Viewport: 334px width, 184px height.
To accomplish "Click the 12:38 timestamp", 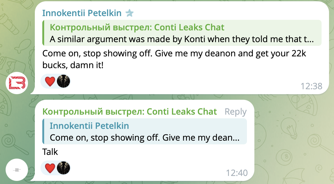I will click(311, 86).
